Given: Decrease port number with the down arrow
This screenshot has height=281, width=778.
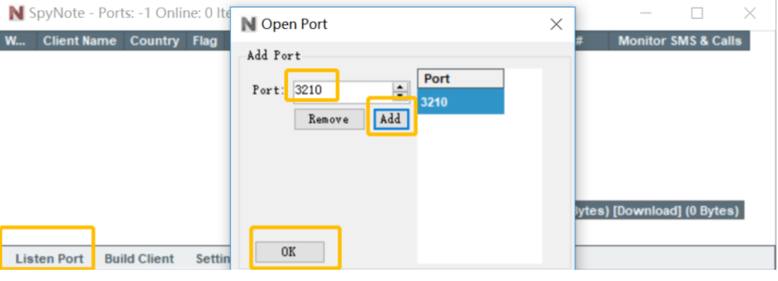Looking at the screenshot, I should pyautogui.click(x=400, y=94).
